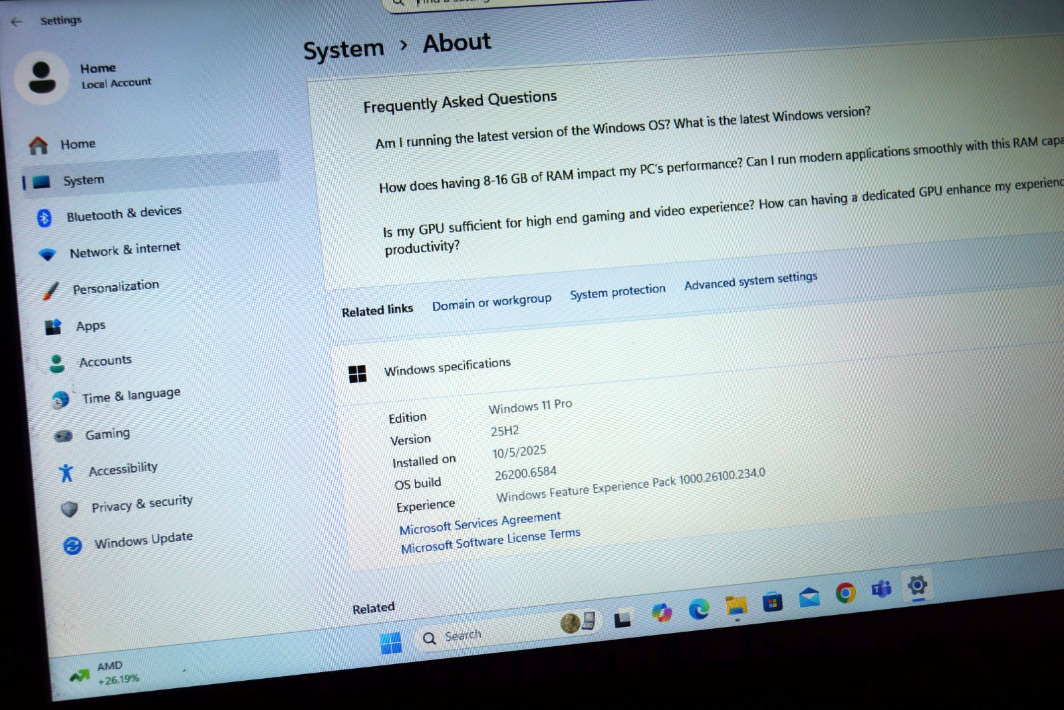The width and height of the screenshot is (1064, 710).
Task: Click the Frequently Asked Questions heading
Action: coord(460,101)
